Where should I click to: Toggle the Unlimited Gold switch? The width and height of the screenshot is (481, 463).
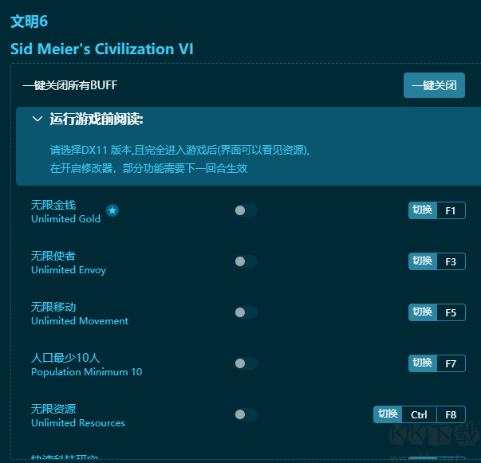point(246,210)
